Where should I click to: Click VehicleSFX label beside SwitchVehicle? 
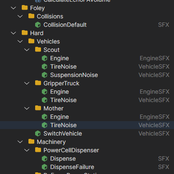tap(154, 133)
